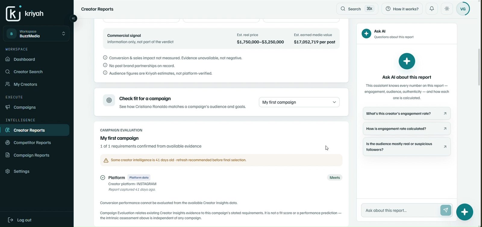Open the VG user avatar menu
Screen dimensions: 482x227
click(x=463, y=9)
